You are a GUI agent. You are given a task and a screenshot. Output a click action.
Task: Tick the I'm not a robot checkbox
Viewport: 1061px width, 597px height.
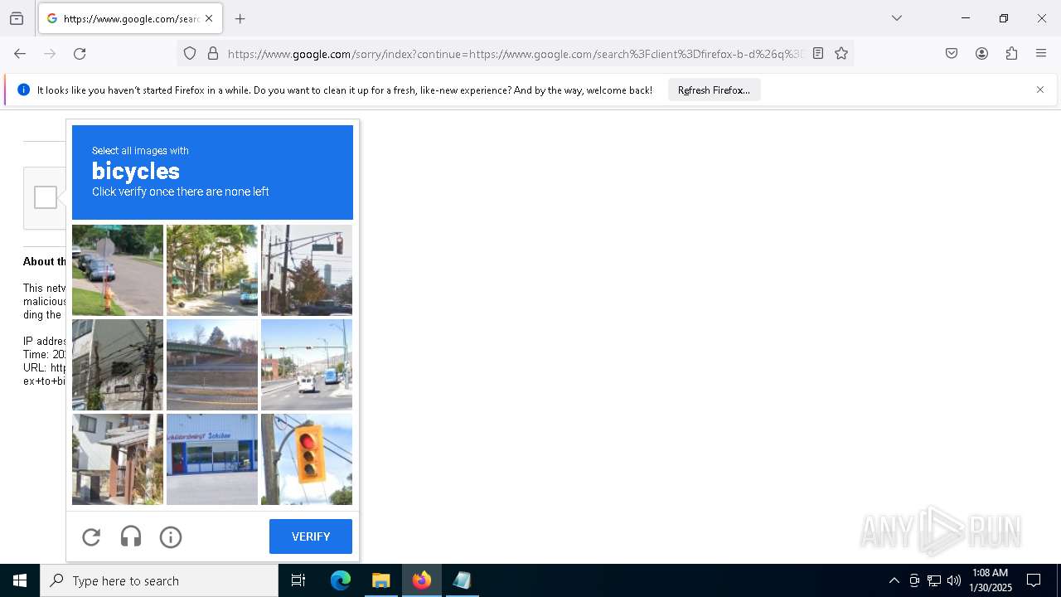pyautogui.click(x=46, y=197)
